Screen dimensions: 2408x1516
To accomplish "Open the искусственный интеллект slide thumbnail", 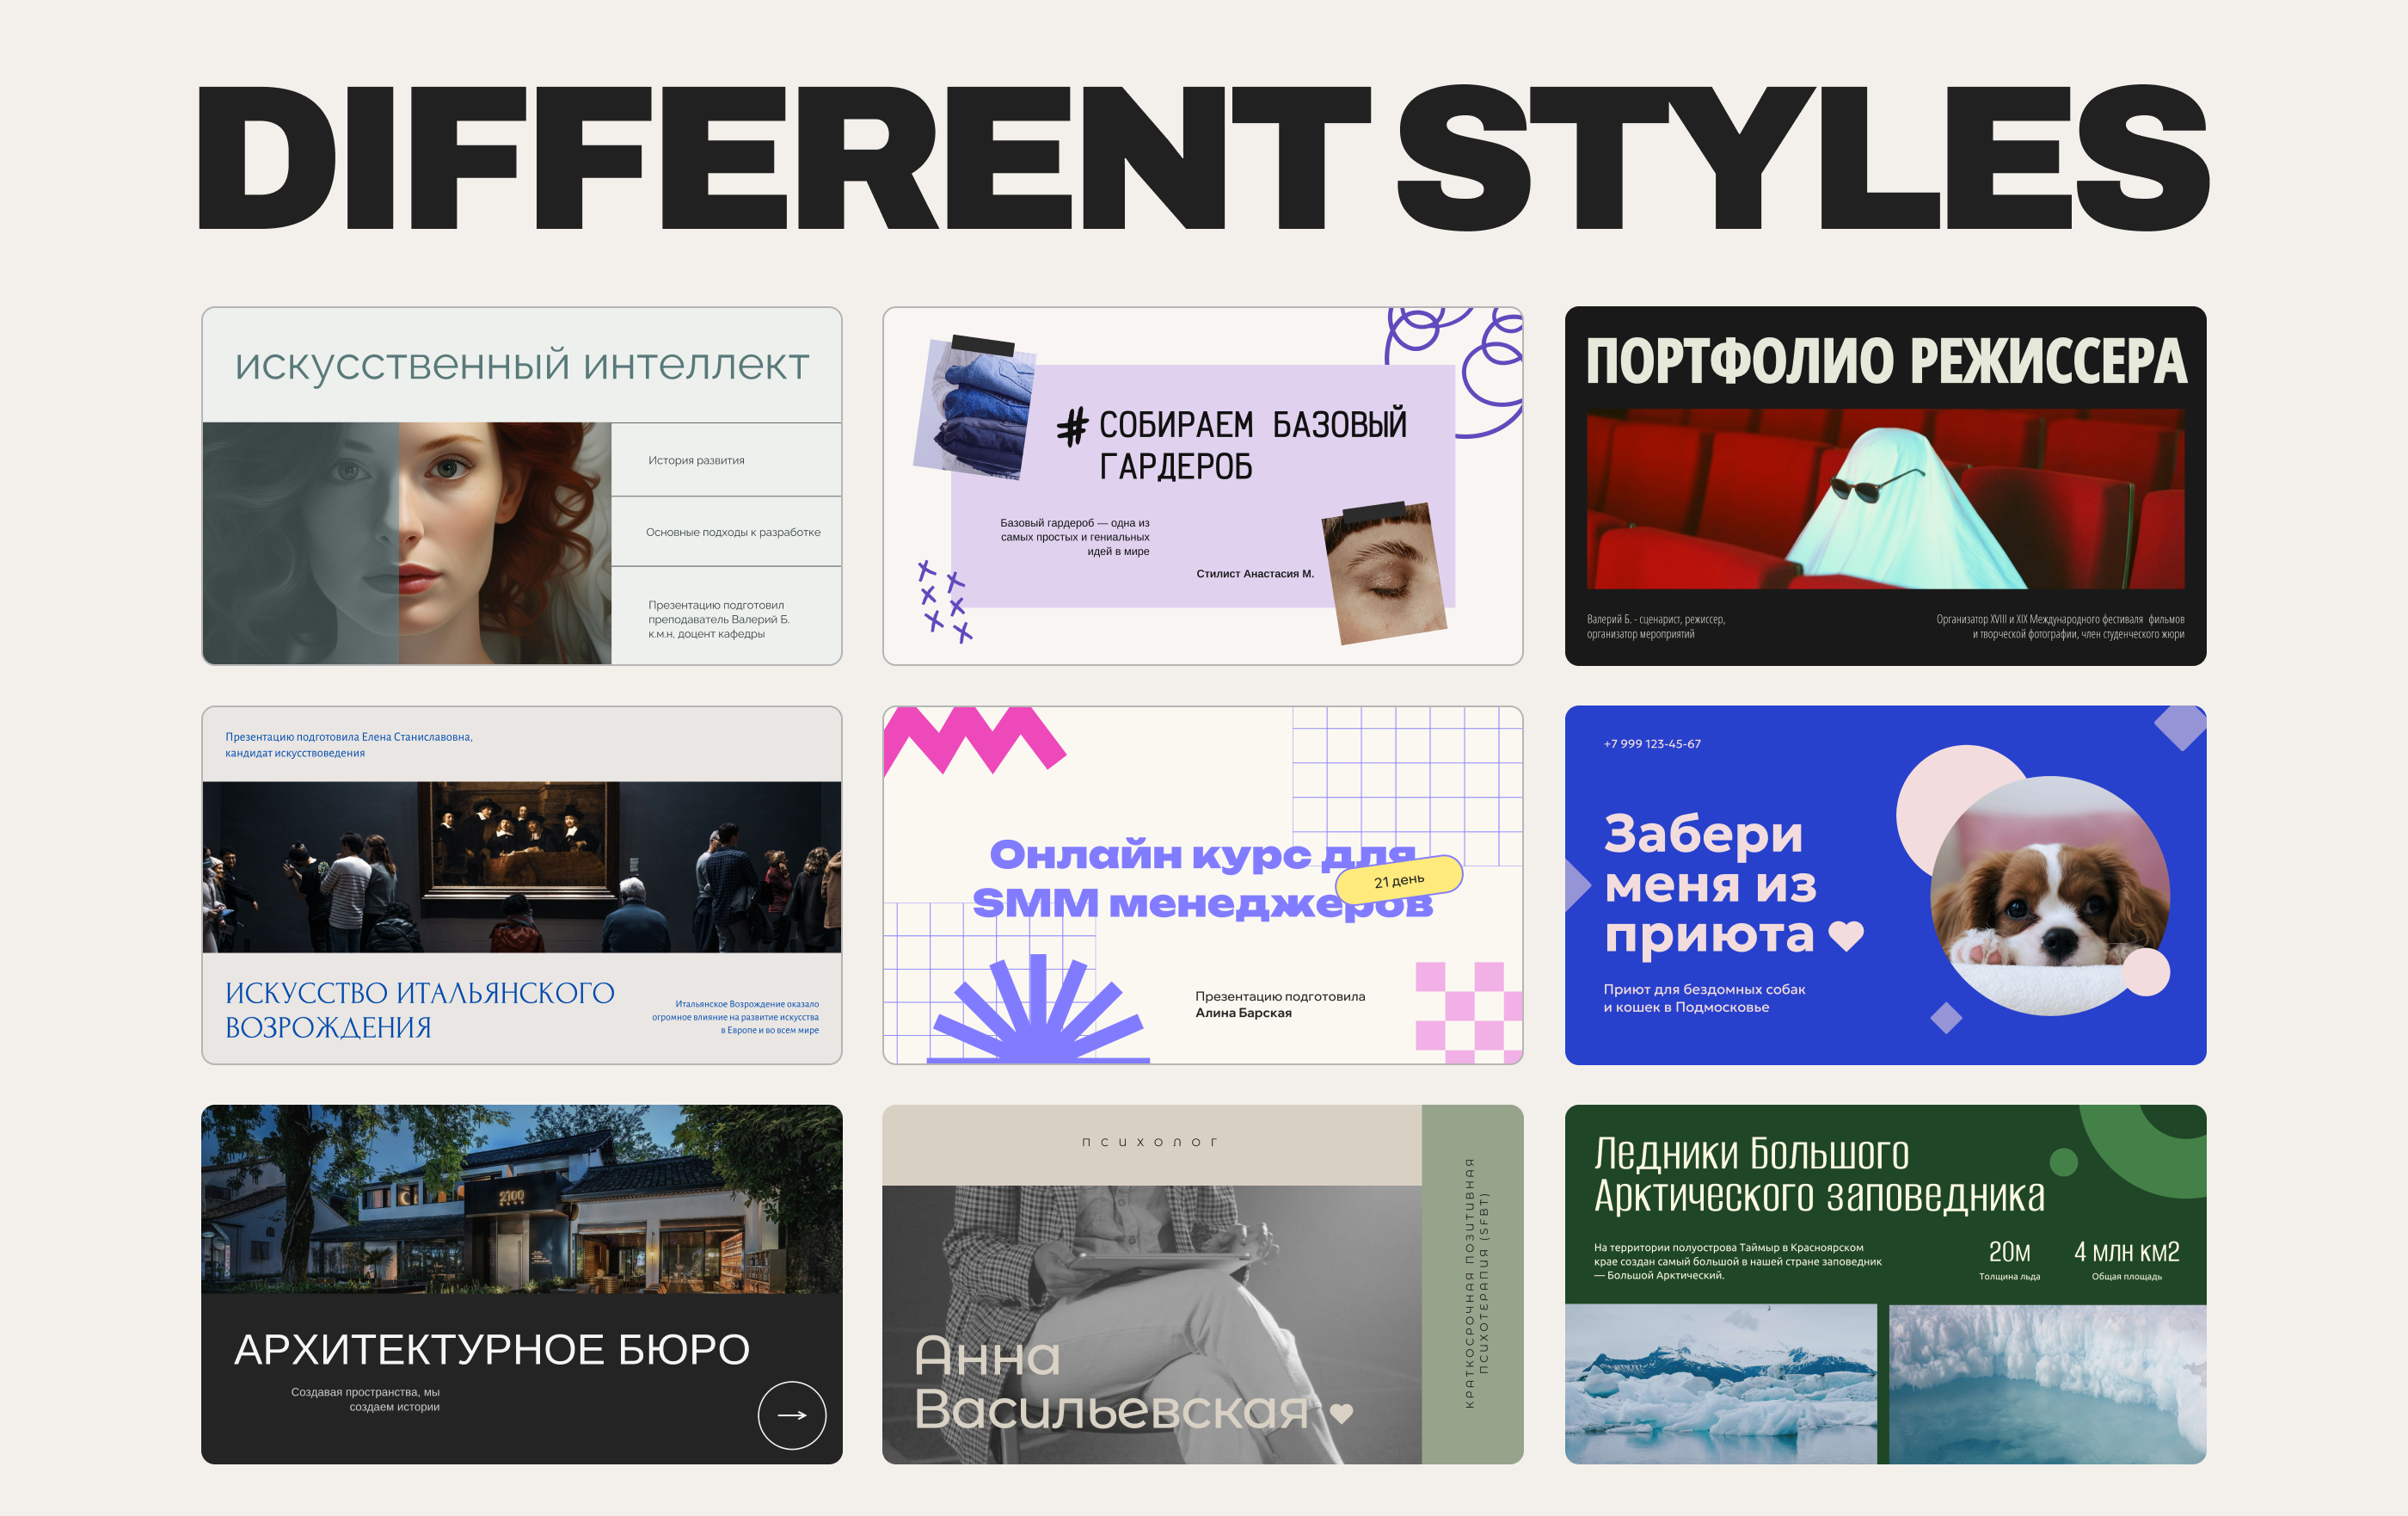I will pos(521,366).
